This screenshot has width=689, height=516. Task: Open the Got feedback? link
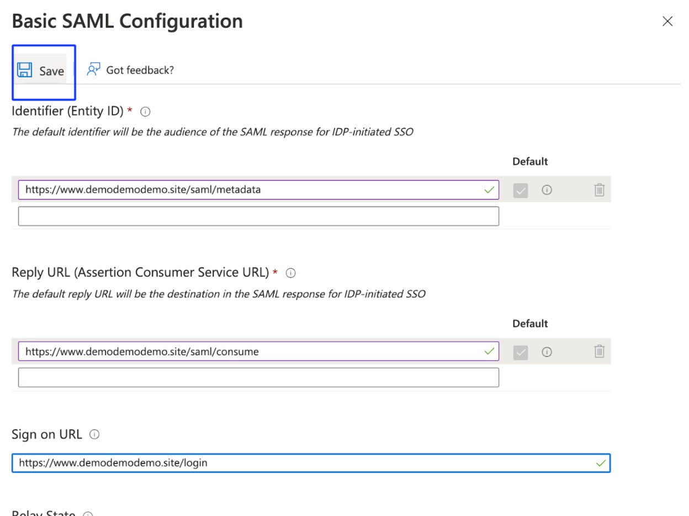(x=140, y=70)
